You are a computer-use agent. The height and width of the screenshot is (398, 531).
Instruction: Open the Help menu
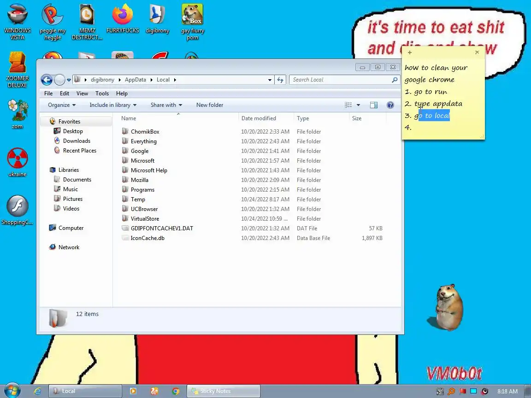pyautogui.click(x=122, y=94)
